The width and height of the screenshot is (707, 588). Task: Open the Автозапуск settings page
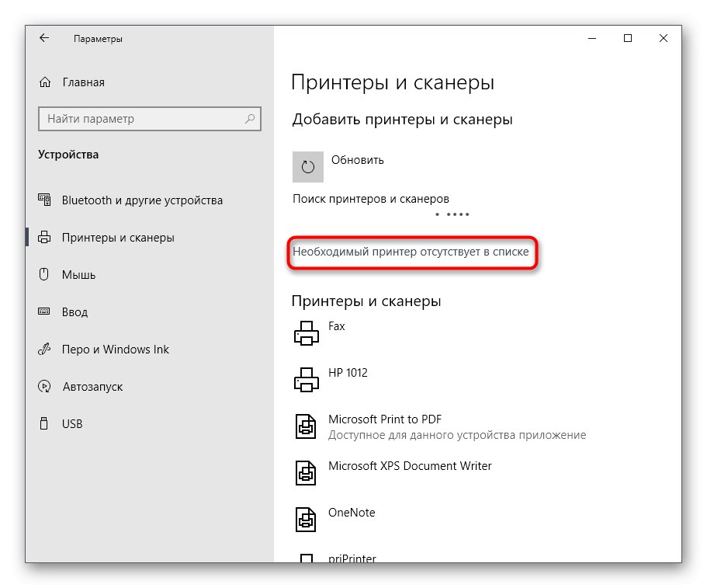pos(92,387)
